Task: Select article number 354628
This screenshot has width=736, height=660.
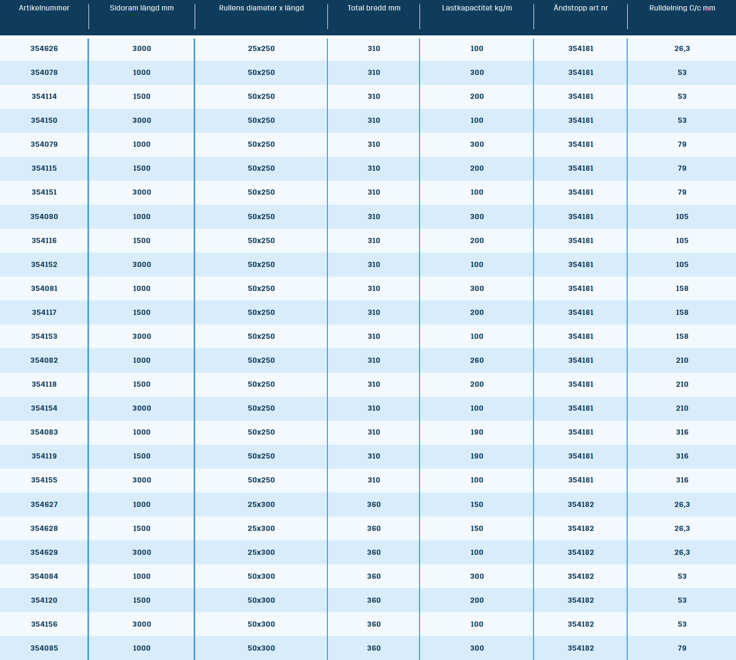Action: click(44, 528)
